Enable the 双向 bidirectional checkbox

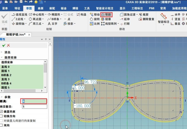[1, 125]
